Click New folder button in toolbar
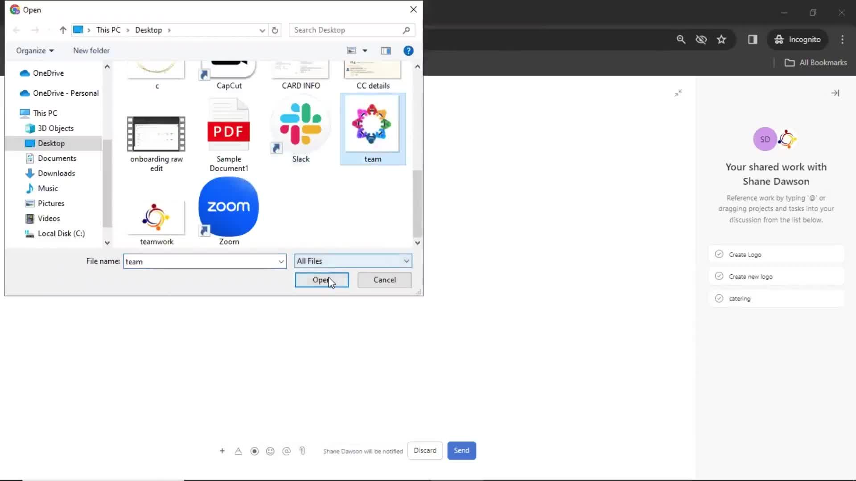Image resolution: width=856 pixels, height=481 pixels. [x=92, y=50]
